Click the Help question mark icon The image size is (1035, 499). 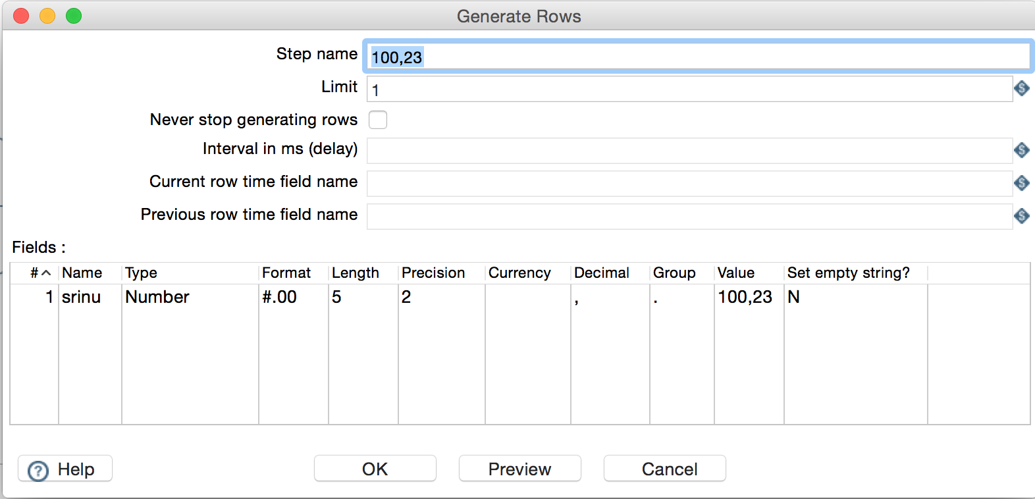[38, 470]
